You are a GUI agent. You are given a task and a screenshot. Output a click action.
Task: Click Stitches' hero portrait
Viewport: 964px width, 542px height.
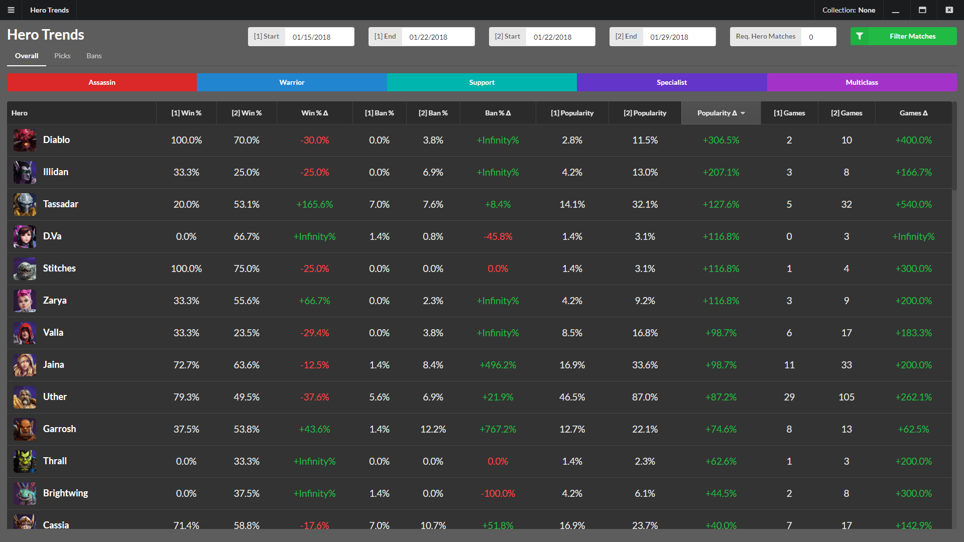(x=25, y=268)
